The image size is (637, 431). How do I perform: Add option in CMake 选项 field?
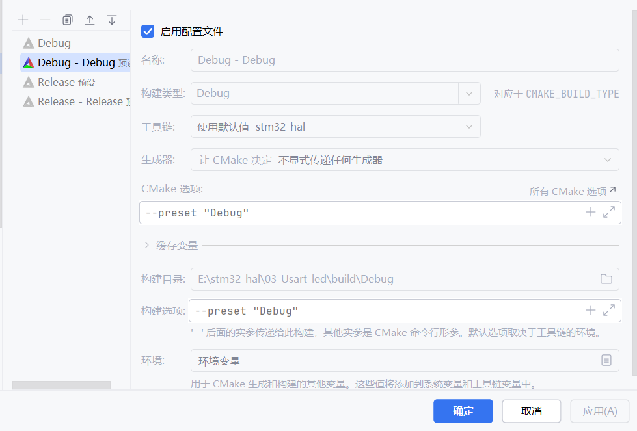(591, 212)
